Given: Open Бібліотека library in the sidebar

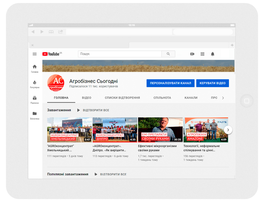Looking at the screenshot, I should [35, 115].
